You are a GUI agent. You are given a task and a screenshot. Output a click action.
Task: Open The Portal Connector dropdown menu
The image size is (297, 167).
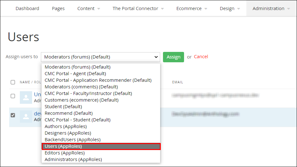138,8
